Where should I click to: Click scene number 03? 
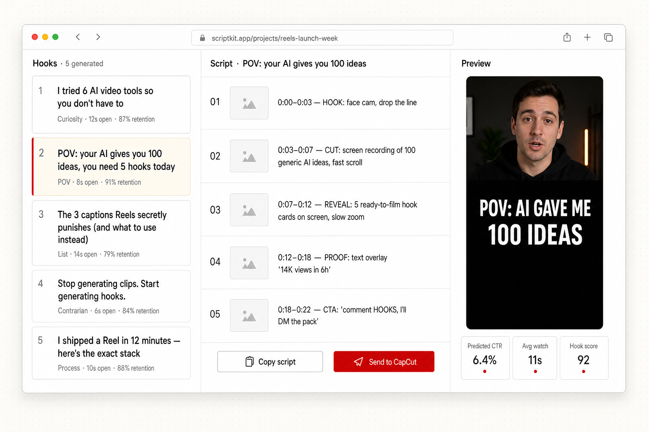(x=215, y=210)
